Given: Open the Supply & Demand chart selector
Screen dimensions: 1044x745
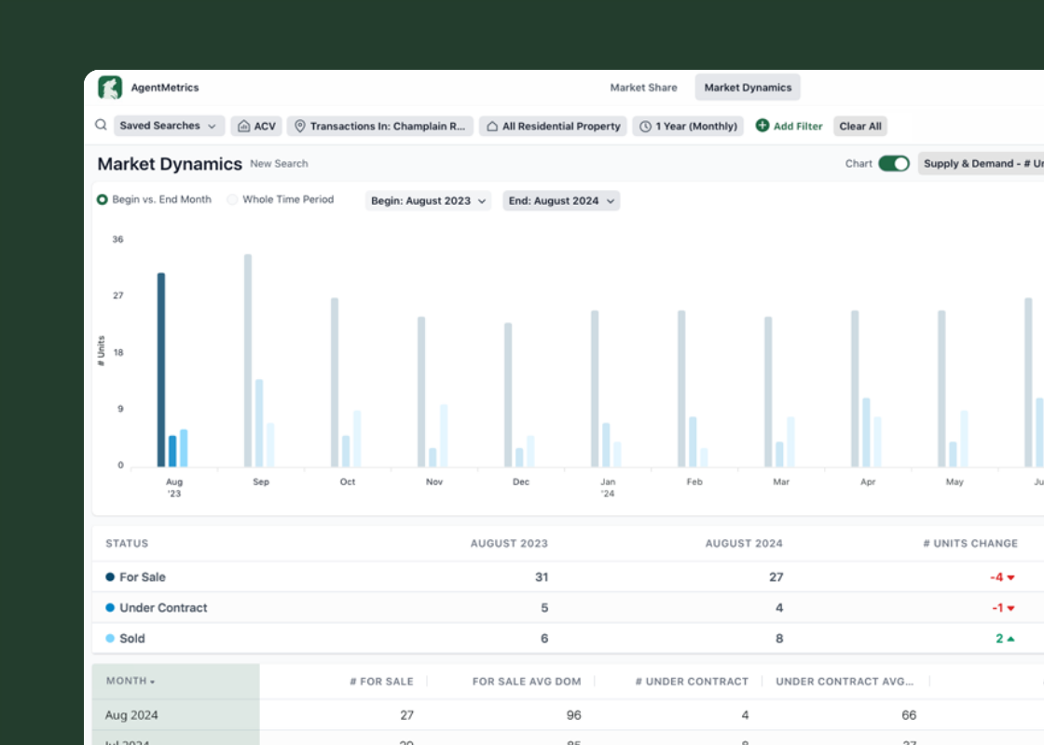Looking at the screenshot, I should point(981,164).
